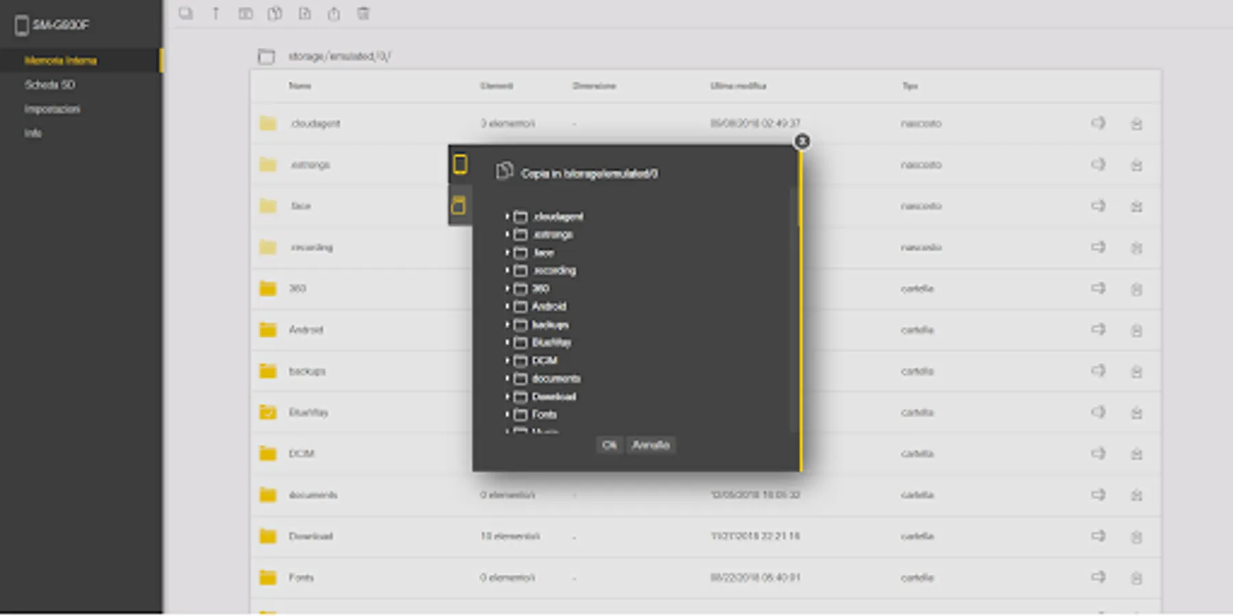Open Impostazioni in sidebar
Image resolution: width=1233 pixels, height=616 pixels.
click(52, 109)
